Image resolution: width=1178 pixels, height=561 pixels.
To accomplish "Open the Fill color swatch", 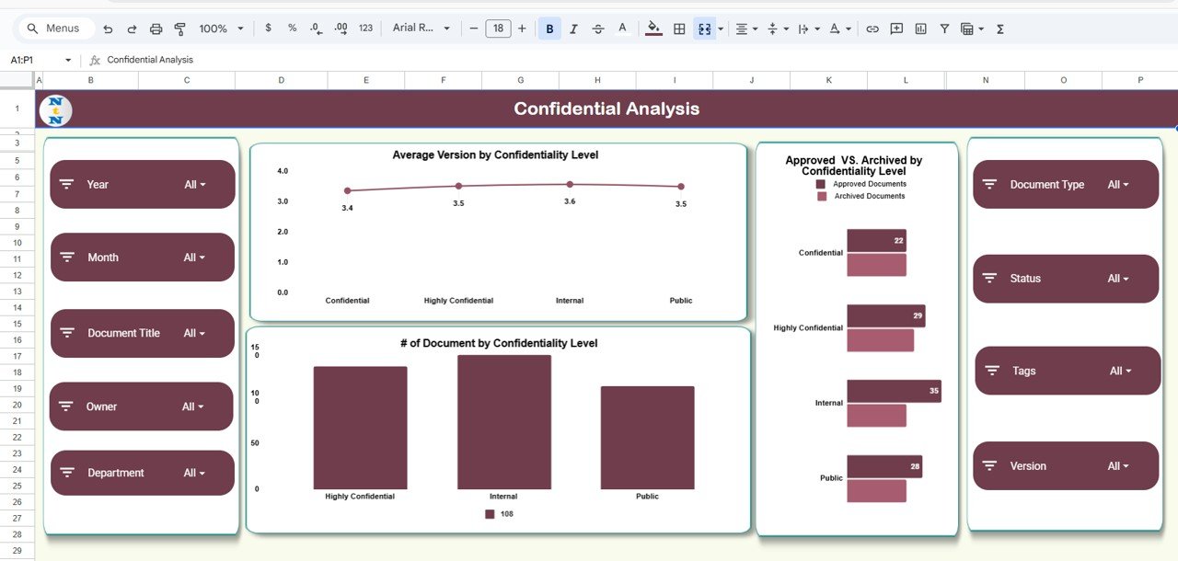I will 653,29.
